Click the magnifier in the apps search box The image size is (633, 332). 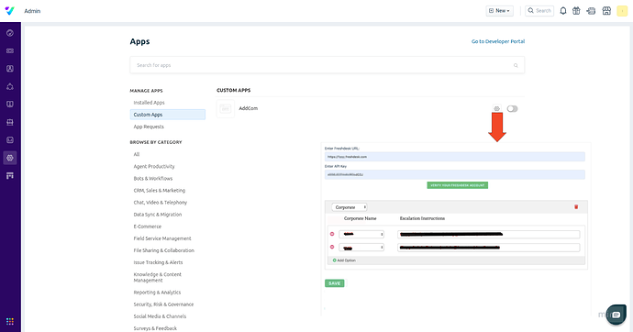pyautogui.click(x=516, y=65)
